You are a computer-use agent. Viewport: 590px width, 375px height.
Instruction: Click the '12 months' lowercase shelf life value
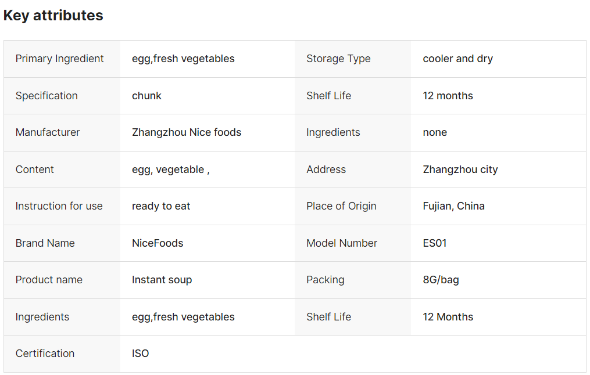click(448, 96)
